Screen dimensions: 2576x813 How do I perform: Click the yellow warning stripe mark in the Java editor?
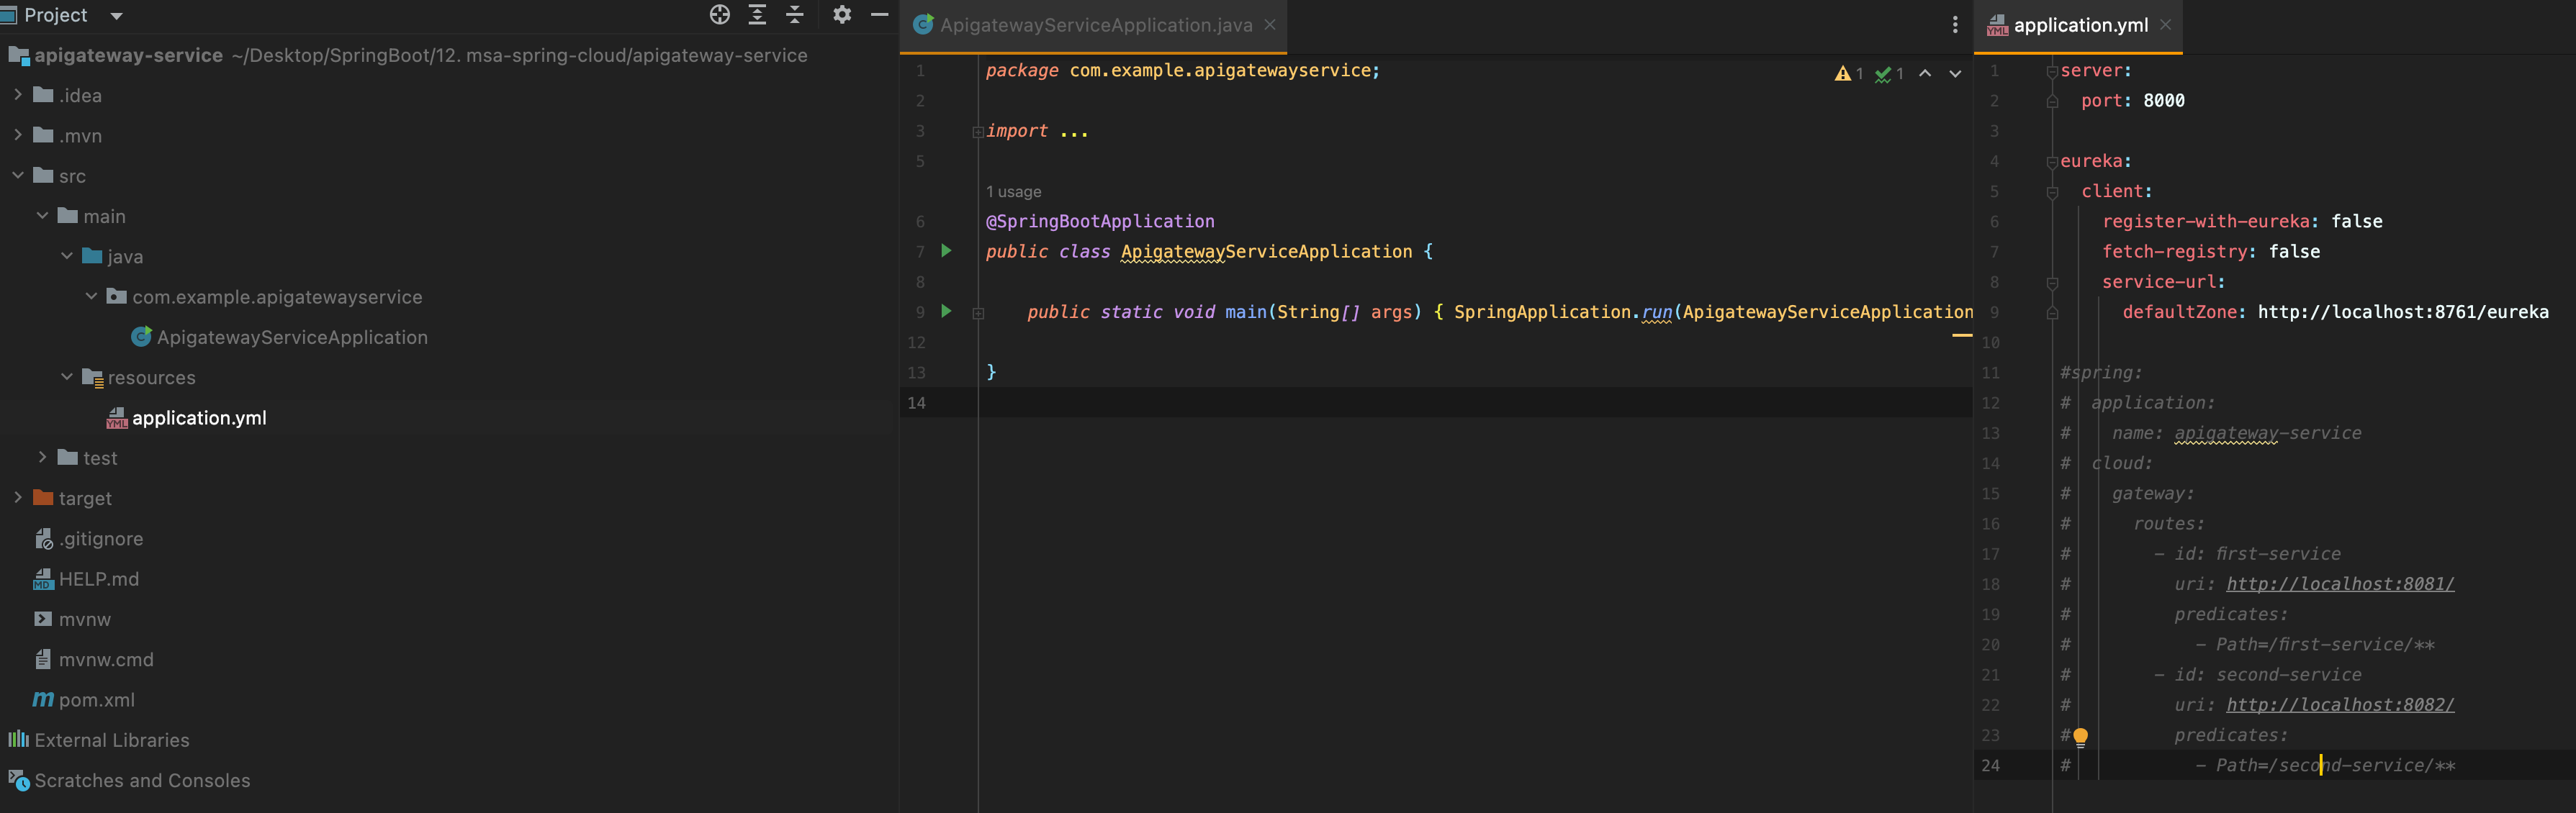[x=1961, y=335]
